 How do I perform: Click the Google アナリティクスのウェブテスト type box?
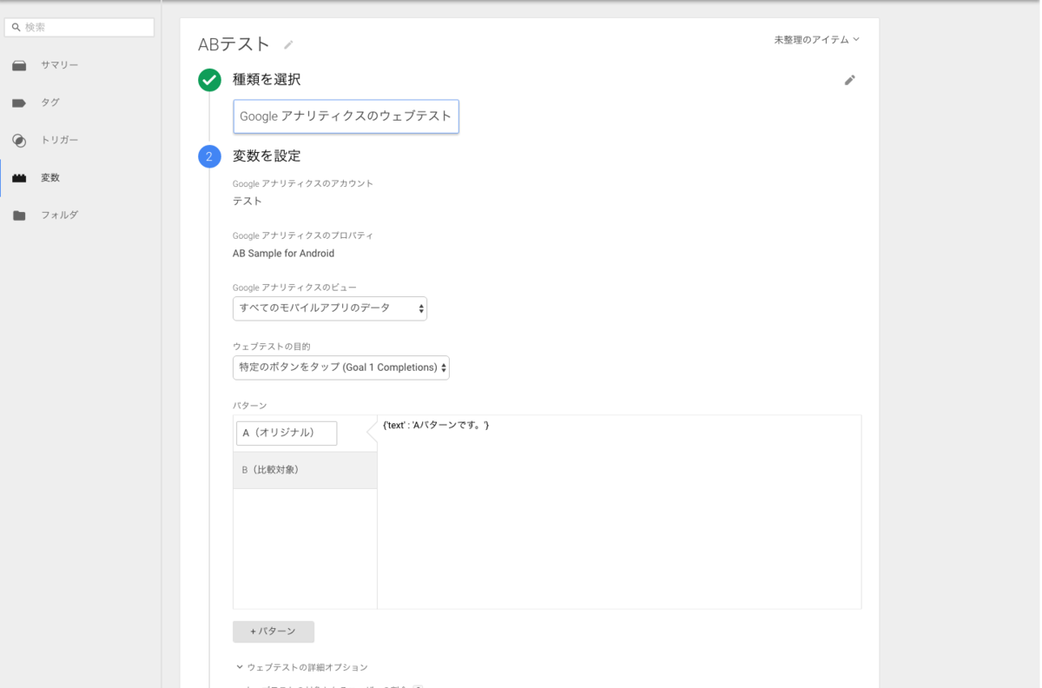coord(346,116)
